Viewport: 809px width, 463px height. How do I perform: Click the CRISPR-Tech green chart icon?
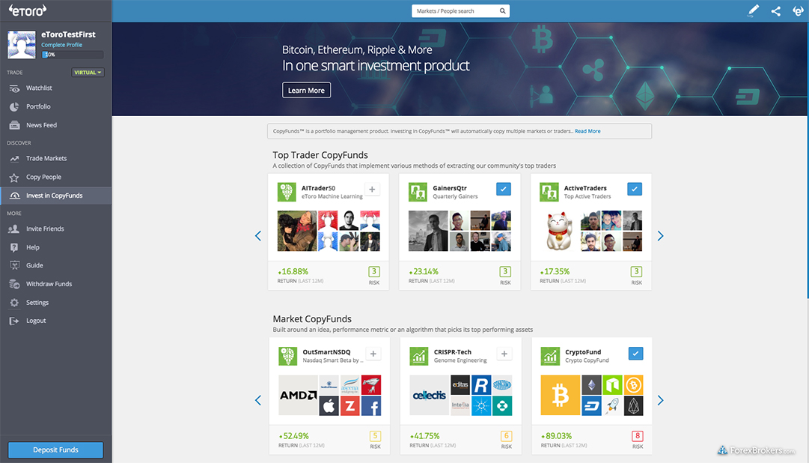(419, 356)
